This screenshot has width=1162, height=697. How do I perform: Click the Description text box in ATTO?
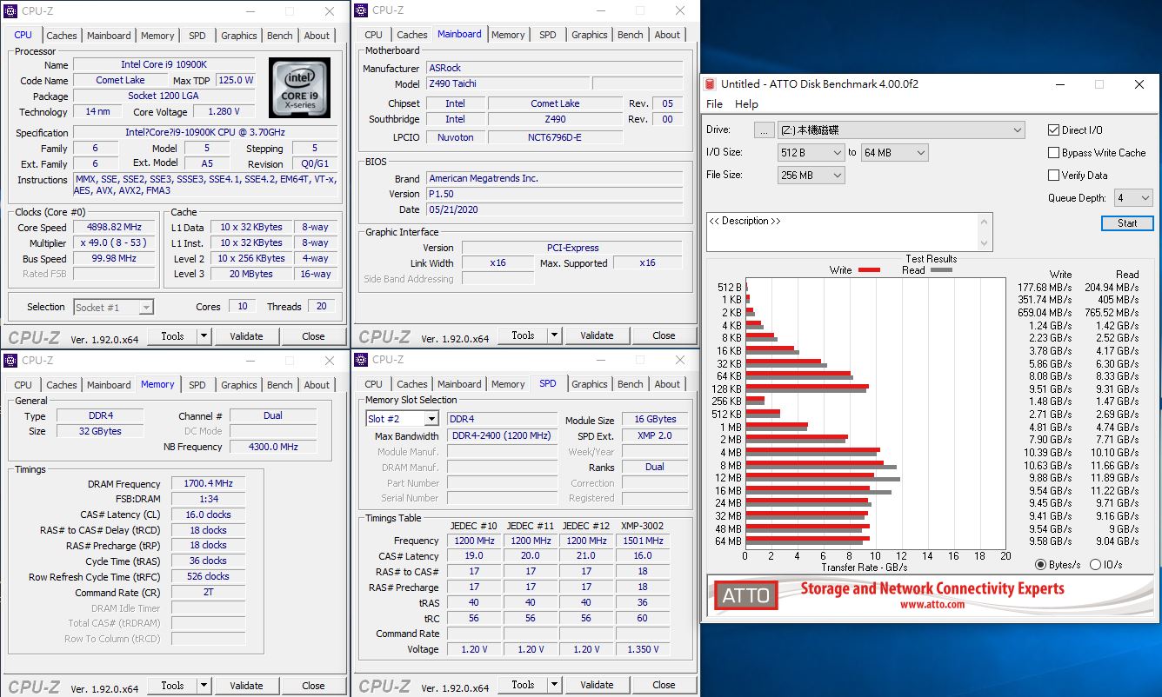[843, 232]
